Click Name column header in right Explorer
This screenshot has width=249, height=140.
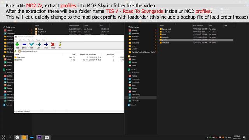pyautogui.click(x=161, y=25)
